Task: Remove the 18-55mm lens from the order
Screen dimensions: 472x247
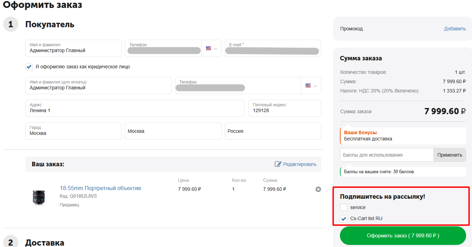Action: tap(318, 189)
